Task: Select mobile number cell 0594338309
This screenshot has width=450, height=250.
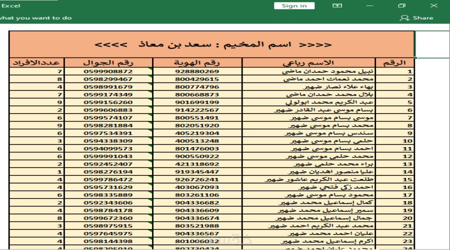Action: pyautogui.click(x=108, y=141)
